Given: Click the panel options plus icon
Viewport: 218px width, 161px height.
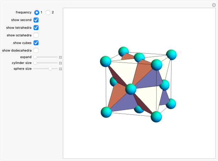Looking at the screenshot, I should coord(214,5).
